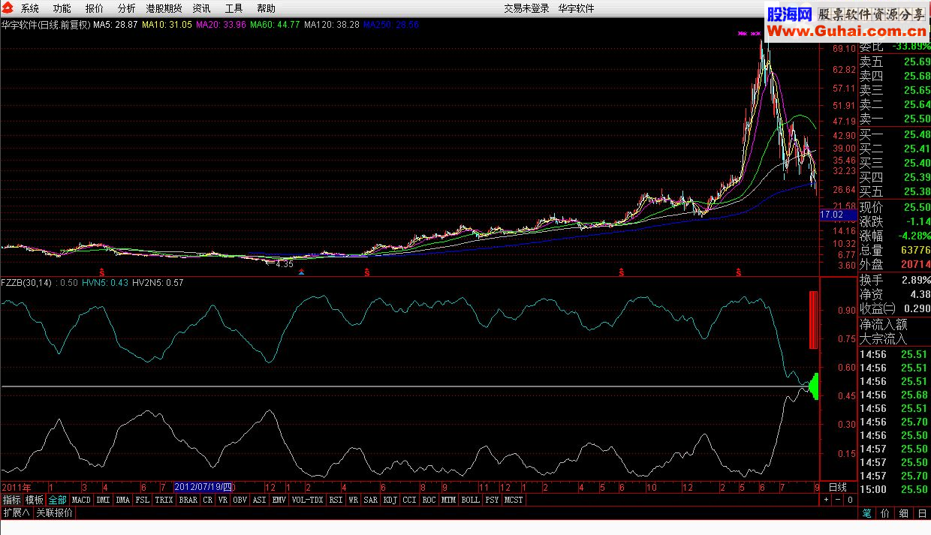Image resolution: width=931 pixels, height=535 pixels.
Task: Click the MA10: 31.05 label
Action: point(167,25)
